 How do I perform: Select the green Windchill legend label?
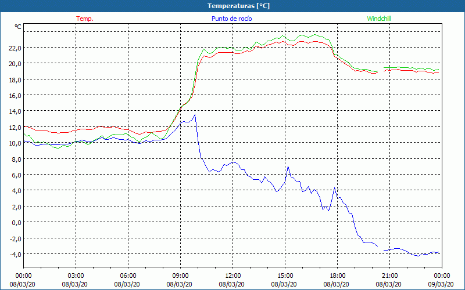379,19
